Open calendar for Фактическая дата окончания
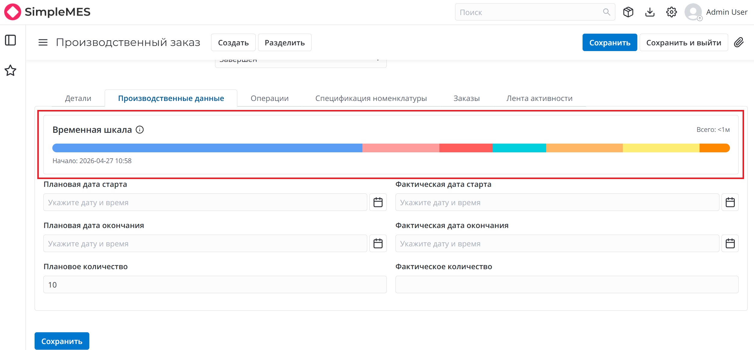Viewport: 754px width, 350px height. point(730,243)
